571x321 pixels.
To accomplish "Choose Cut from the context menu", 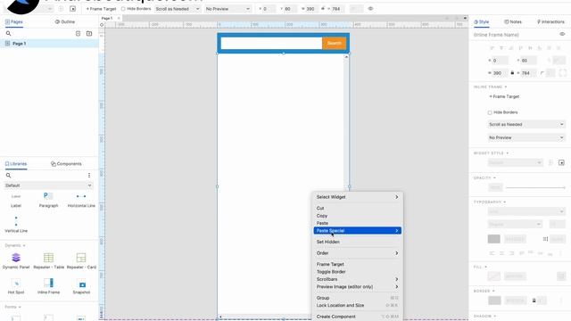I will click(357, 208).
